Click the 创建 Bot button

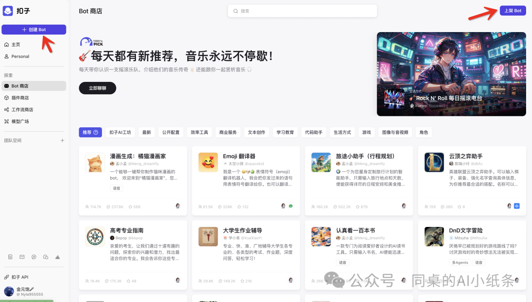pos(33,29)
